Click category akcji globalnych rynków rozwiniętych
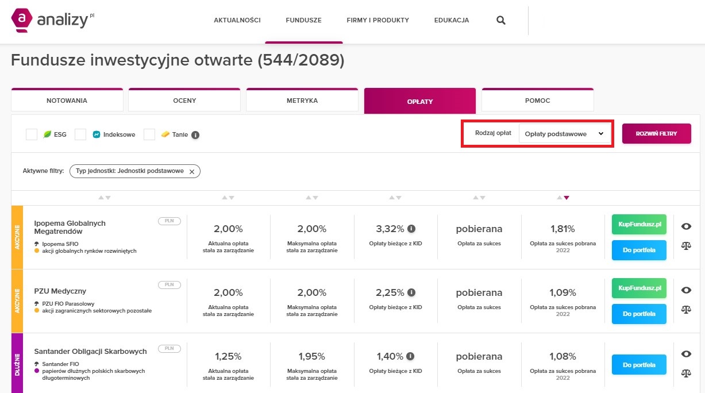Screen dimensions: 705x393 pos(89,251)
